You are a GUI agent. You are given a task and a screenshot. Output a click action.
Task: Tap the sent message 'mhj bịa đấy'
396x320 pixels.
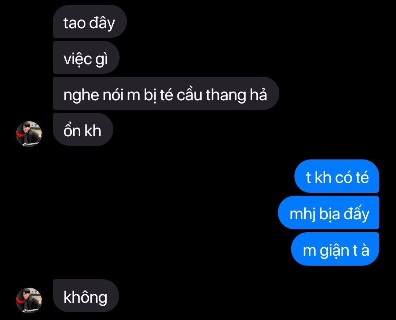(329, 212)
